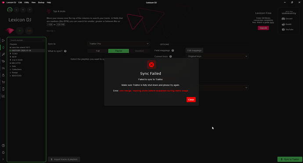Click the Sync to Traktor button
This screenshot has width=303, height=163.
[x=290, y=160]
